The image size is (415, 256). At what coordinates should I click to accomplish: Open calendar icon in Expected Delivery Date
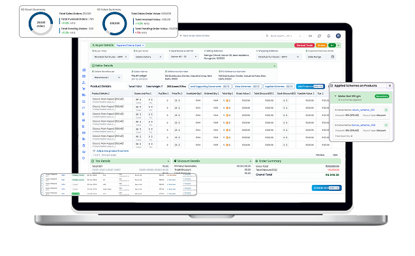coord(333,57)
